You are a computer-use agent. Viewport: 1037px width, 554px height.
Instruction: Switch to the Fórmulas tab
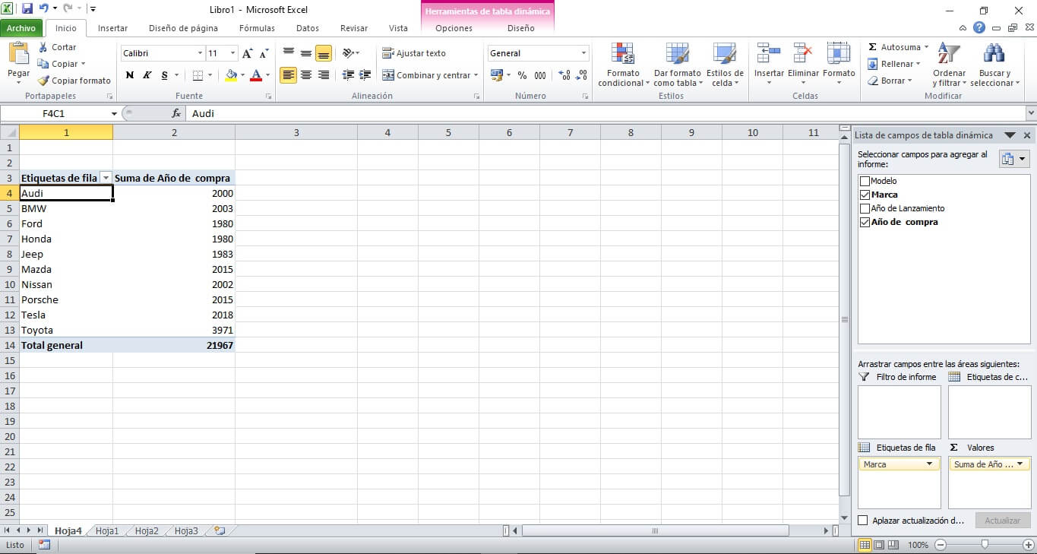click(257, 28)
